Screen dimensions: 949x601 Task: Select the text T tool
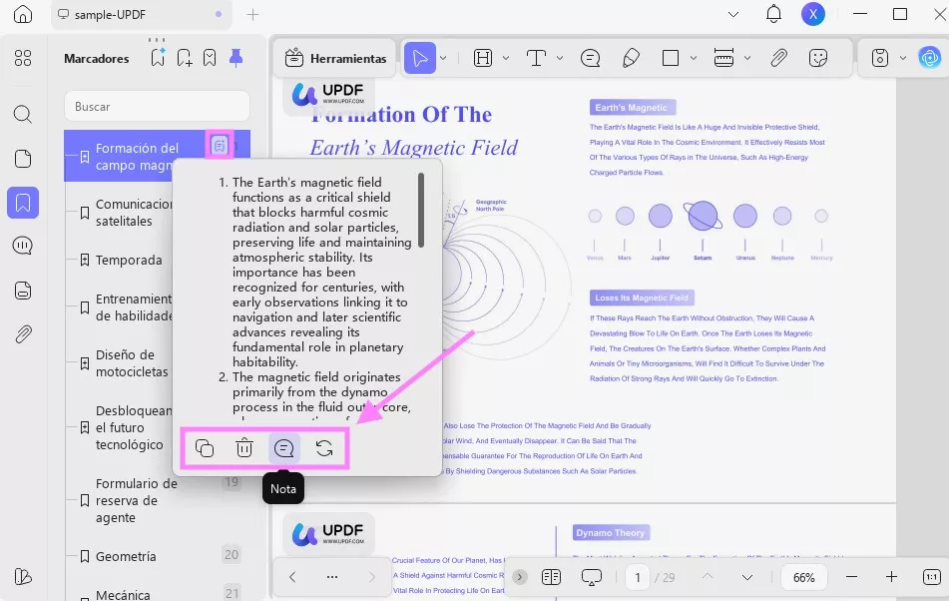tap(536, 58)
